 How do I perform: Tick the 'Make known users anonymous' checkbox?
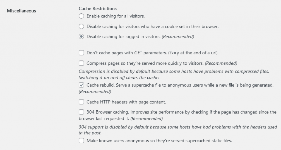click(x=81, y=140)
